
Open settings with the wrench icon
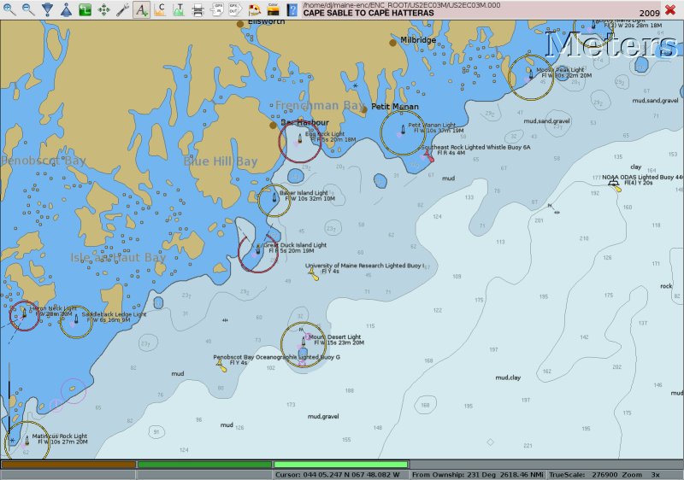[x=122, y=10]
